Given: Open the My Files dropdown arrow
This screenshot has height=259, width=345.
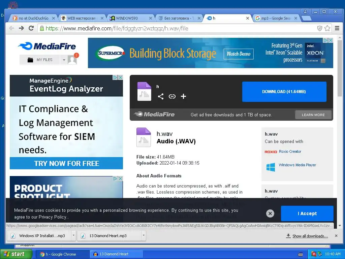Looking at the screenshot, I should point(64,60).
